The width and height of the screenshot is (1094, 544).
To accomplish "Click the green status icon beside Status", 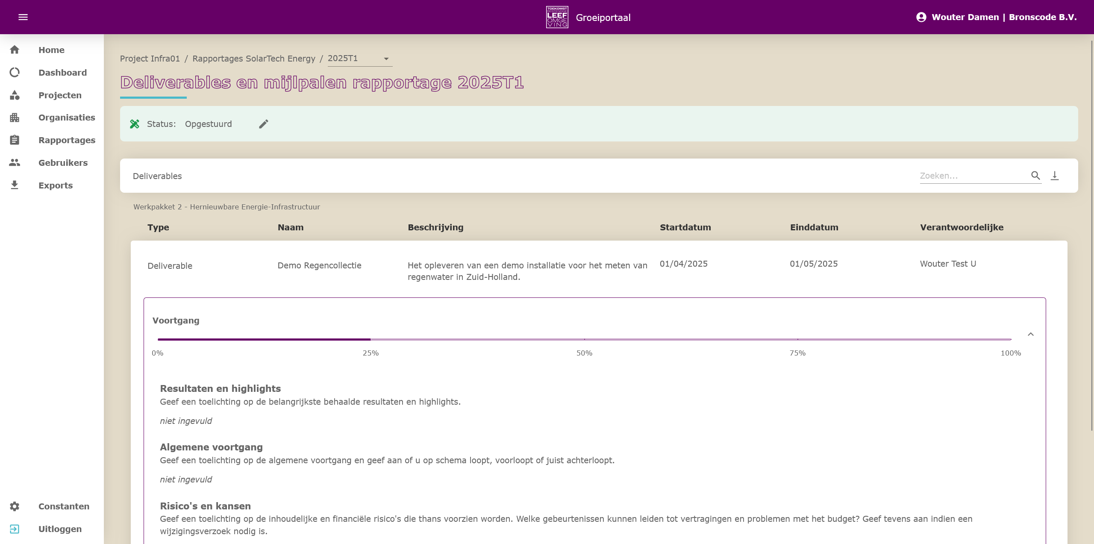I will pos(135,124).
